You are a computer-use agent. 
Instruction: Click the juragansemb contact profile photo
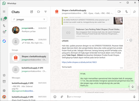click(16, 30)
